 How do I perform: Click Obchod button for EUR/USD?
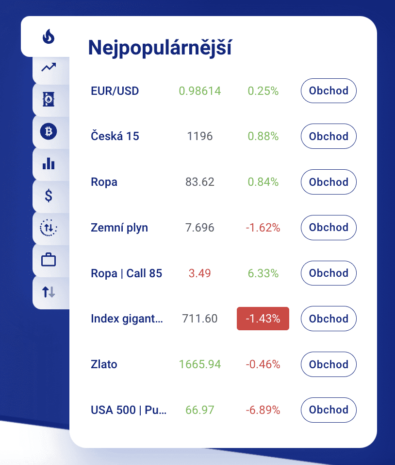329,91
